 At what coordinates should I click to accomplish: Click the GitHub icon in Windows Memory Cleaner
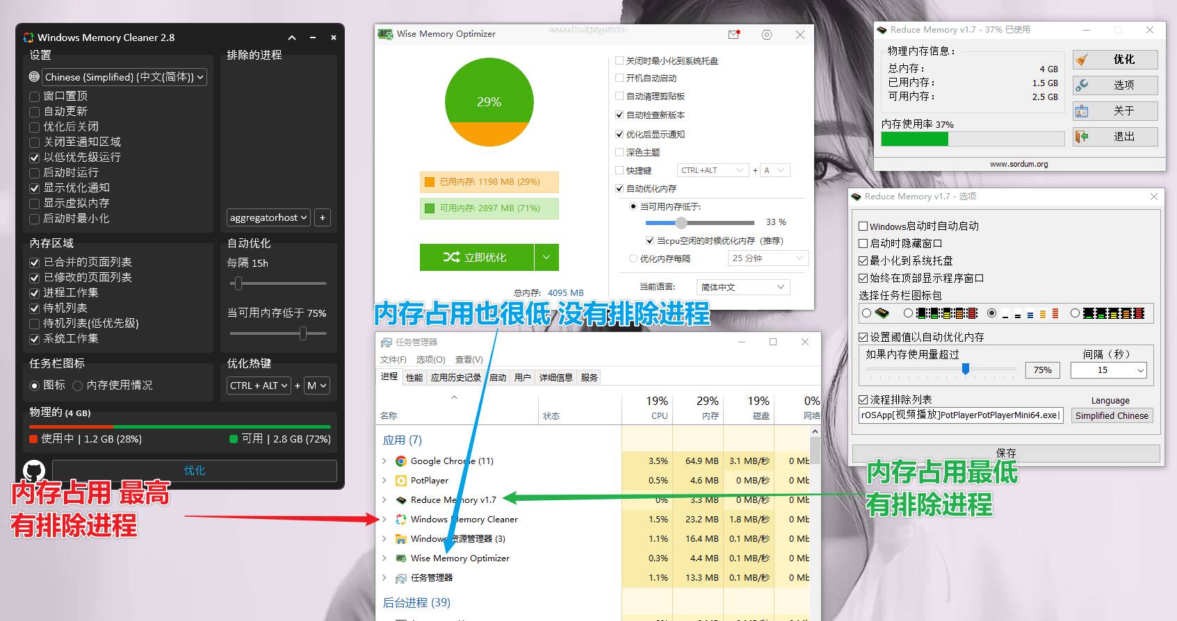(x=34, y=471)
